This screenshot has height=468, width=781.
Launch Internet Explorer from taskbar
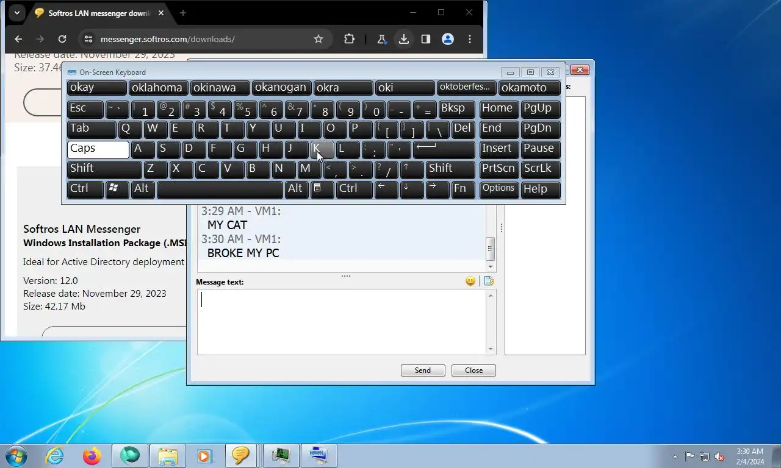pos(55,456)
